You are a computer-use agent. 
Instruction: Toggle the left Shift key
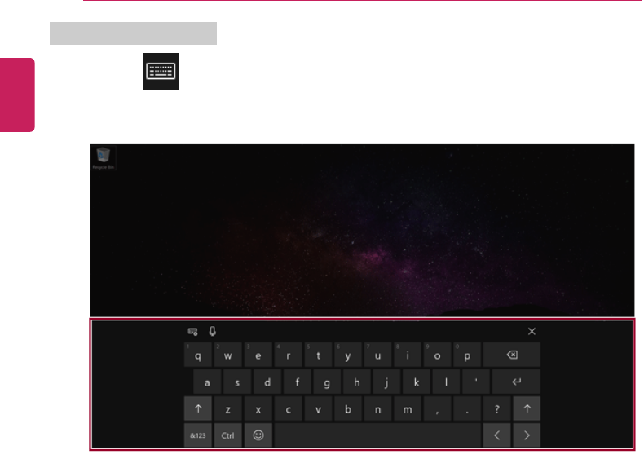click(198, 408)
